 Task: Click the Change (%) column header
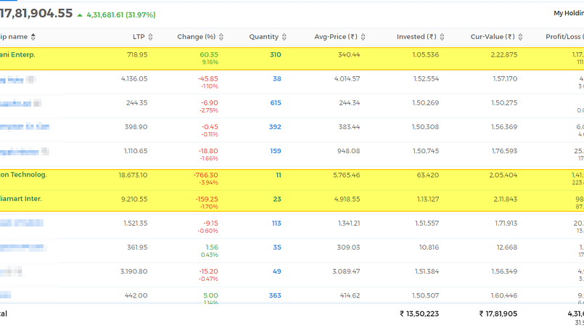pyautogui.click(x=197, y=37)
